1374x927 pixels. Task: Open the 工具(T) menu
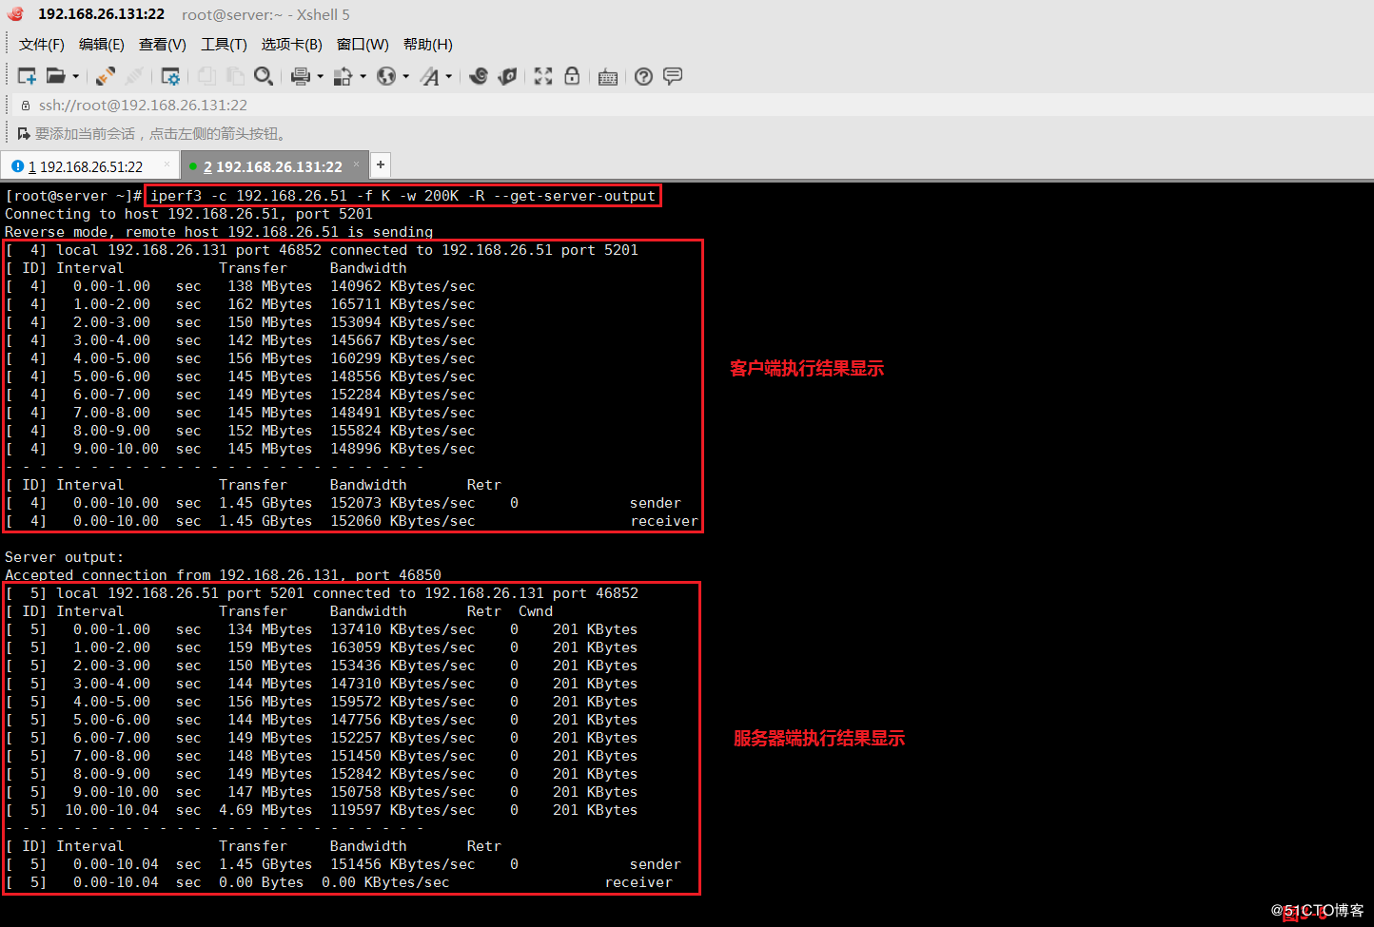[224, 45]
